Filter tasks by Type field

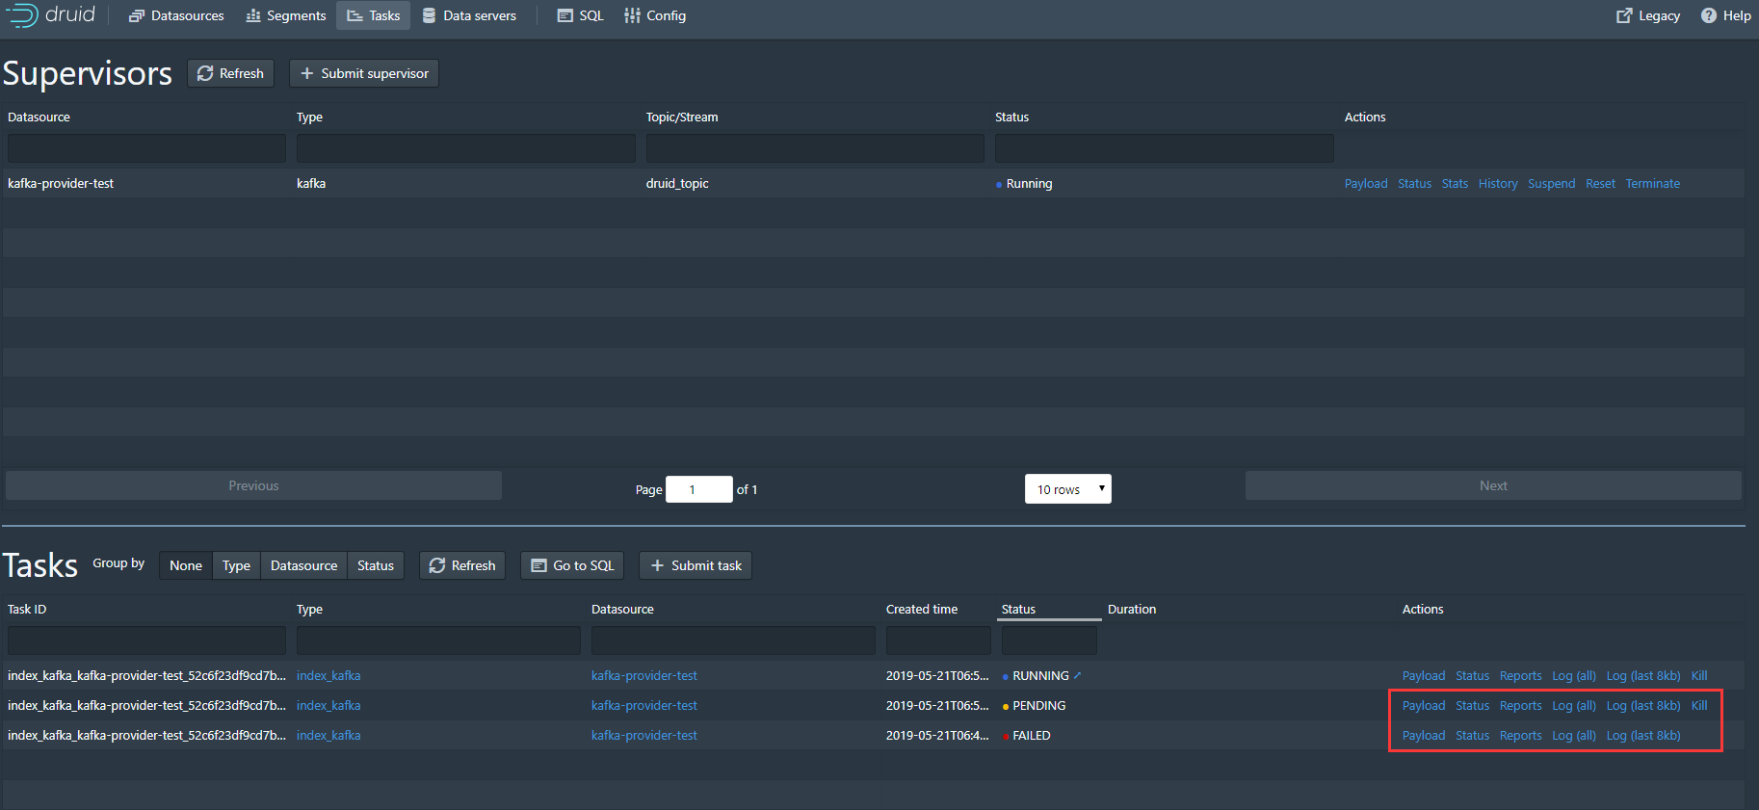click(438, 640)
